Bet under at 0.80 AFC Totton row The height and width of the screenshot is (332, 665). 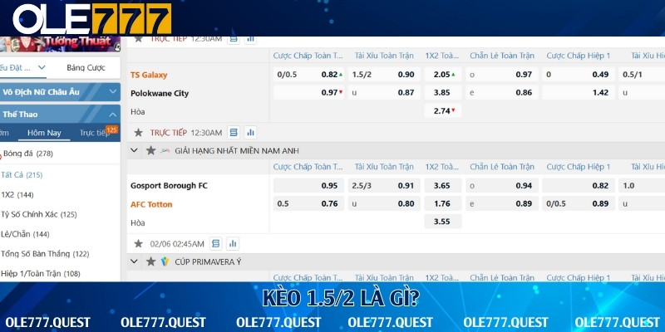(384, 203)
